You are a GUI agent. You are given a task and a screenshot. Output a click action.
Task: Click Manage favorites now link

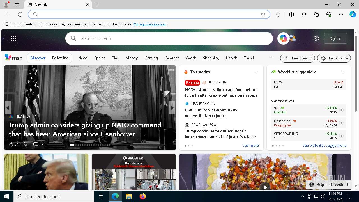(150, 24)
